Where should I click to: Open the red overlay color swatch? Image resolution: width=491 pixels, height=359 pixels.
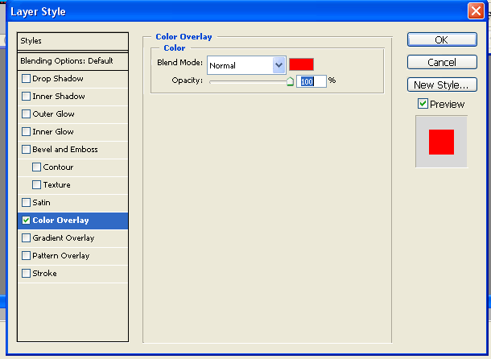click(x=301, y=64)
